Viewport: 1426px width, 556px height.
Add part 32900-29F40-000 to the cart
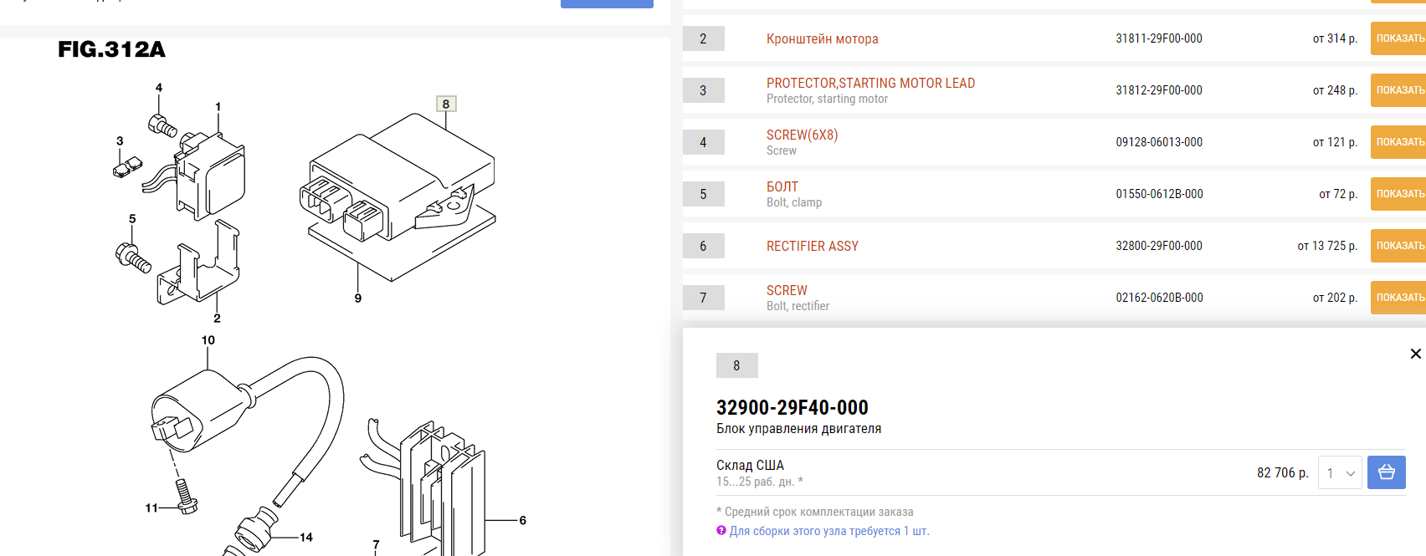pos(1386,472)
